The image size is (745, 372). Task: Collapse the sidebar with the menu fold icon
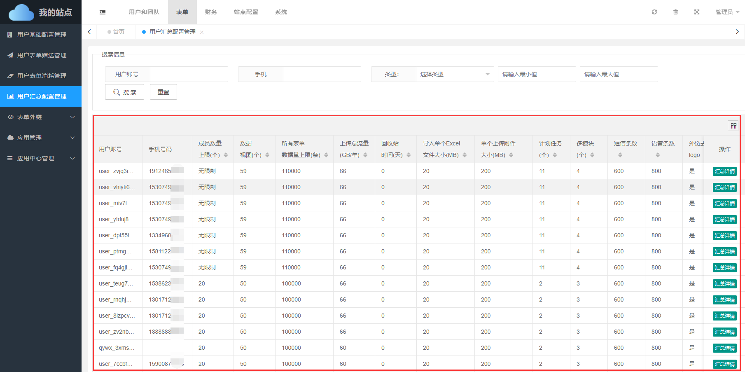(103, 12)
